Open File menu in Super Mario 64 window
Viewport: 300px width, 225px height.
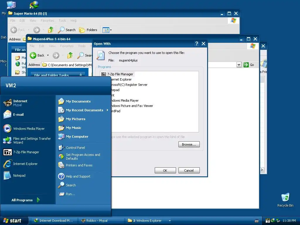13,21
